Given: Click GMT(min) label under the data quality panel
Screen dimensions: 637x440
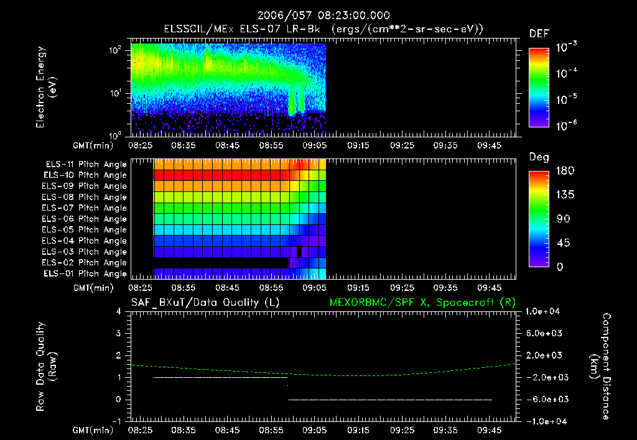Looking at the screenshot, I should click(93, 430).
